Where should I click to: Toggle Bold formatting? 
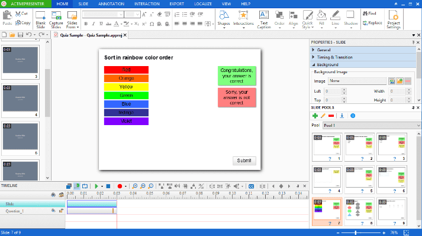point(86,24)
